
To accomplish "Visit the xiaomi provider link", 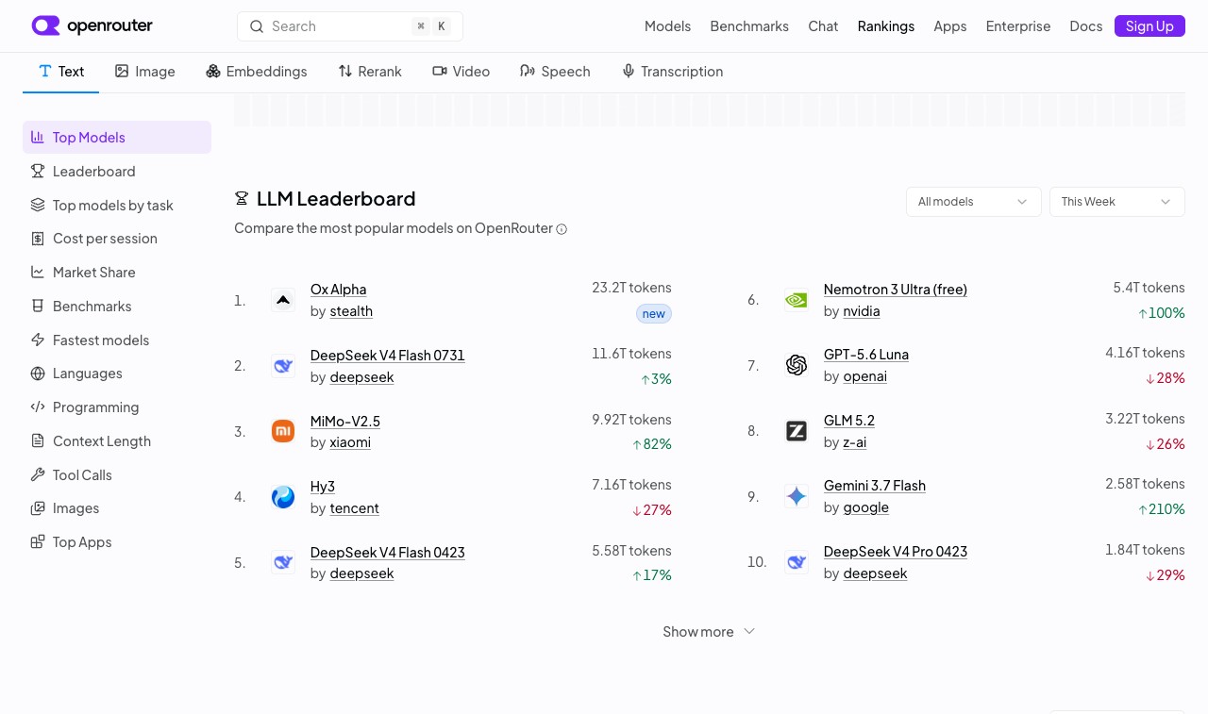I will click(350, 442).
